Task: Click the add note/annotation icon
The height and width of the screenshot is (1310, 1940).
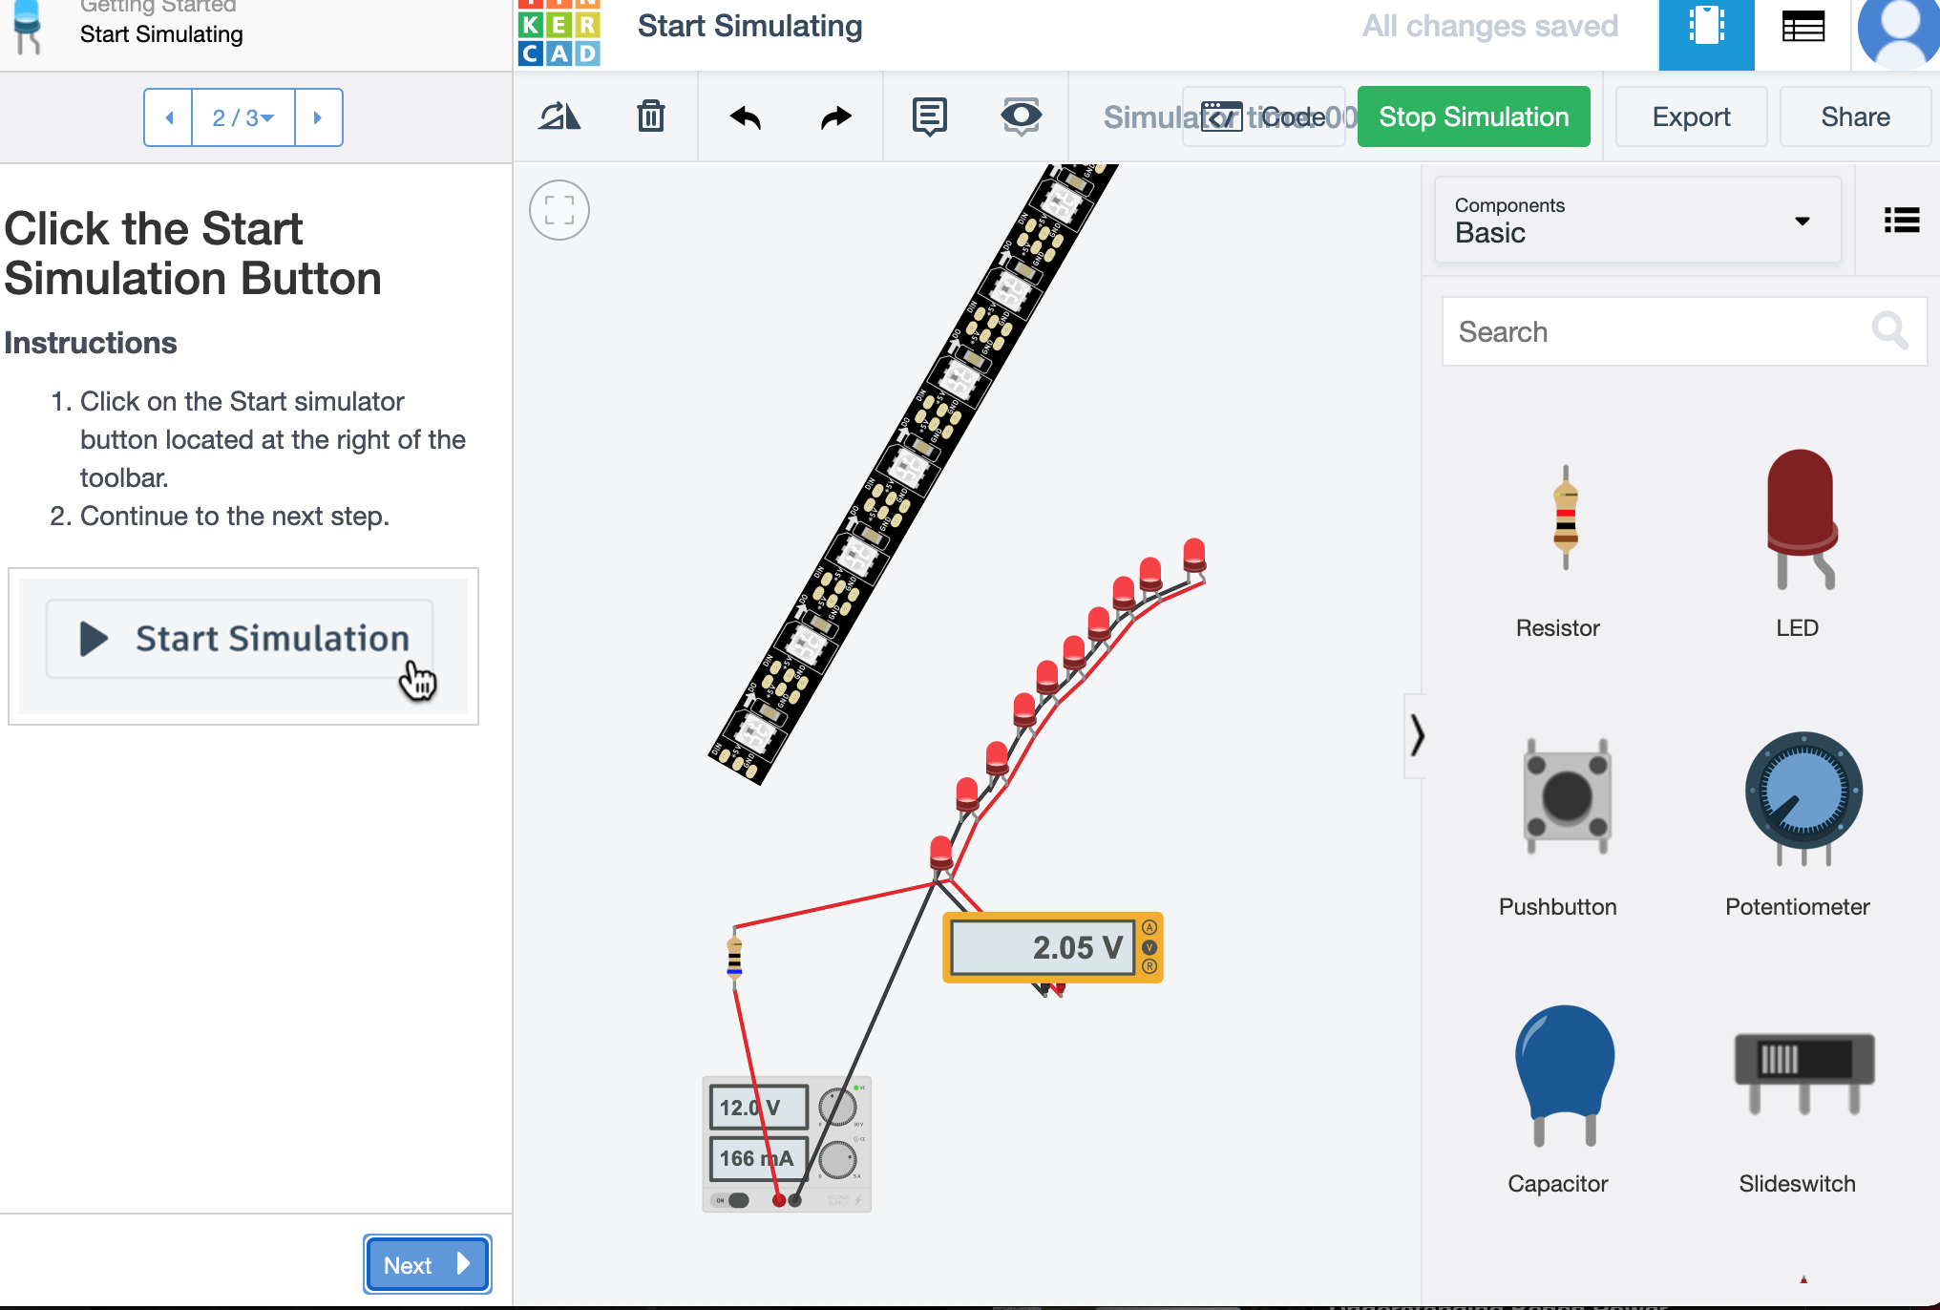Action: 931,116
